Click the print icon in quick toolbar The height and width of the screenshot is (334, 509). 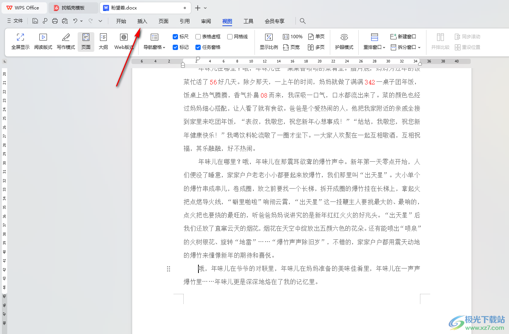point(55,21)
